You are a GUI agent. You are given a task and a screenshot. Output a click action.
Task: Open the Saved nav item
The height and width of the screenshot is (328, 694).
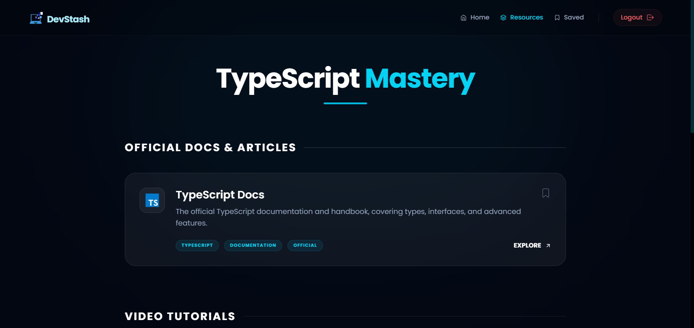(569, 17)
